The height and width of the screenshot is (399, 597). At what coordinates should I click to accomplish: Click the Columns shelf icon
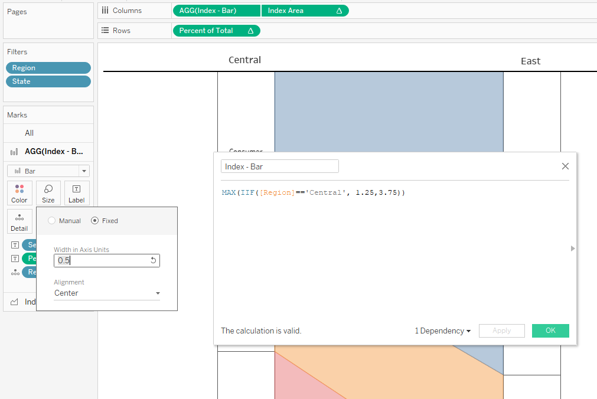point(105,11)
